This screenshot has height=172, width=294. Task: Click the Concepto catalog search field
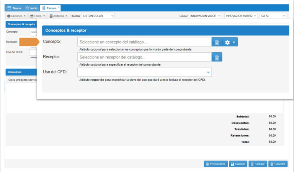144,42
